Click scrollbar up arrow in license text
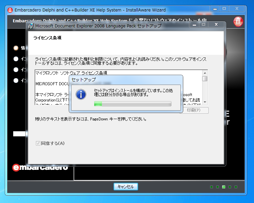Image resolution: width=254 pixels, height=203 pixels. (x=205, y=73)
